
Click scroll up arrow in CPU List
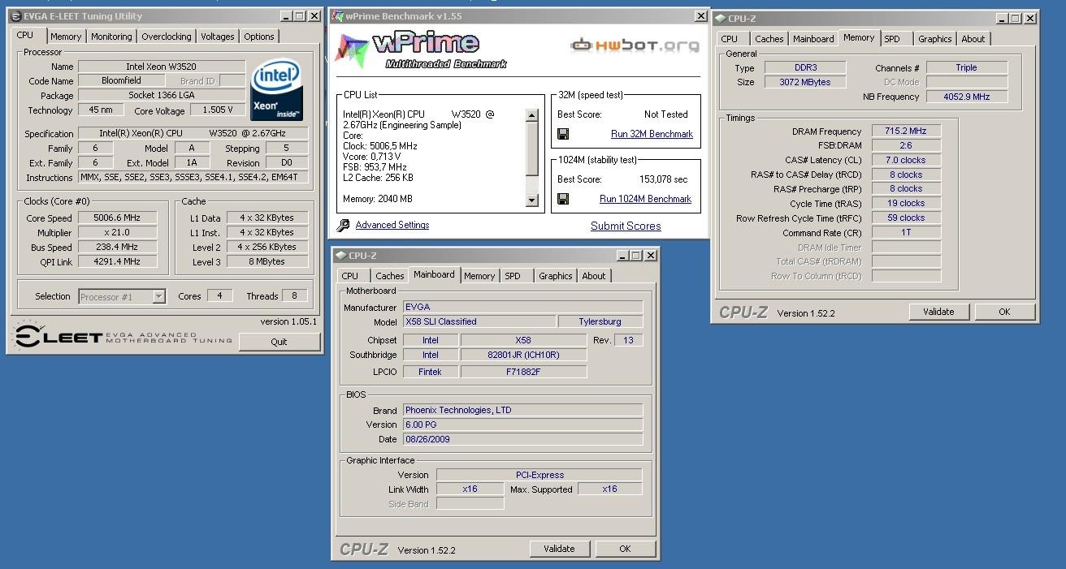click(532, 114)
